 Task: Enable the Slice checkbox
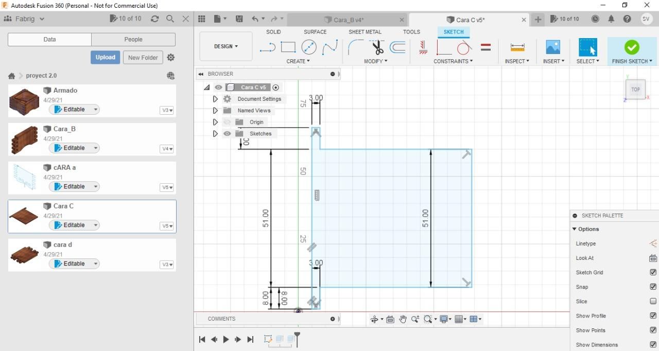[653, 301]
